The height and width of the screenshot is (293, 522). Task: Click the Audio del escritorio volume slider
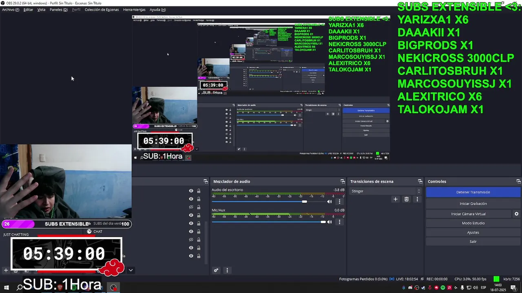(268, 201)
